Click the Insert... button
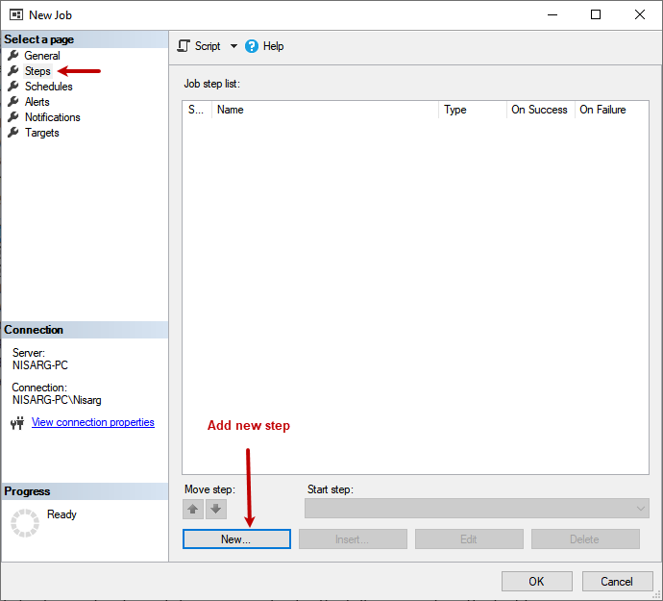The height and width of the screenshot is (601, 663). point(353,539)
